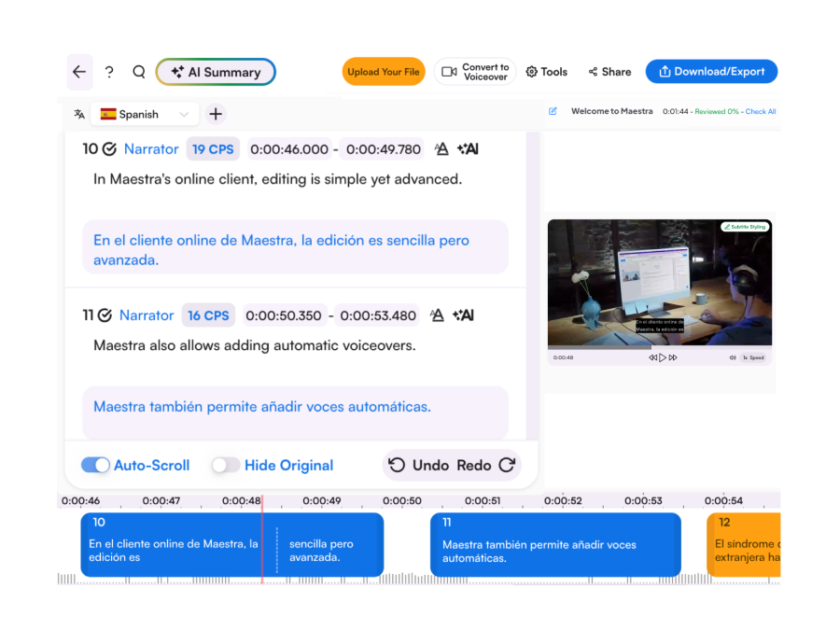This screenshot has width=840, height=630.
Task: Play the video
Action: point(663,357)
